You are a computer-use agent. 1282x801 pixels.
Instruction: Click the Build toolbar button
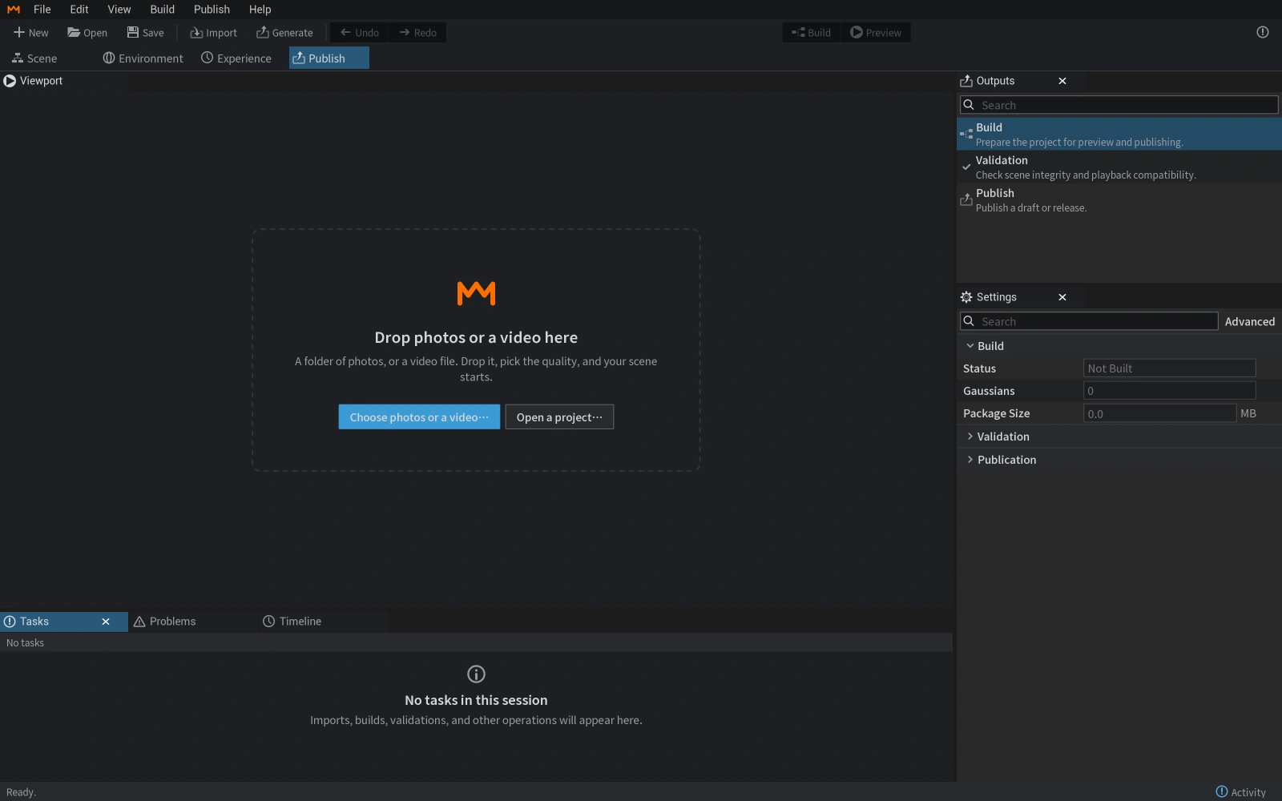[x=812, y=33]
